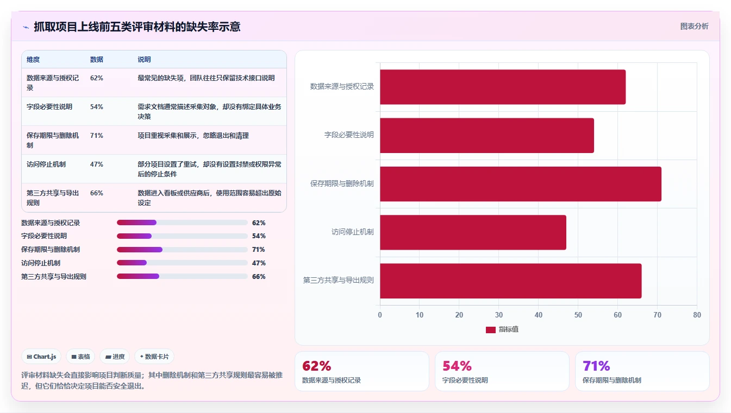Open the 71% 保存期限与删除机制 stat card
731x413 pixels.
642,371
